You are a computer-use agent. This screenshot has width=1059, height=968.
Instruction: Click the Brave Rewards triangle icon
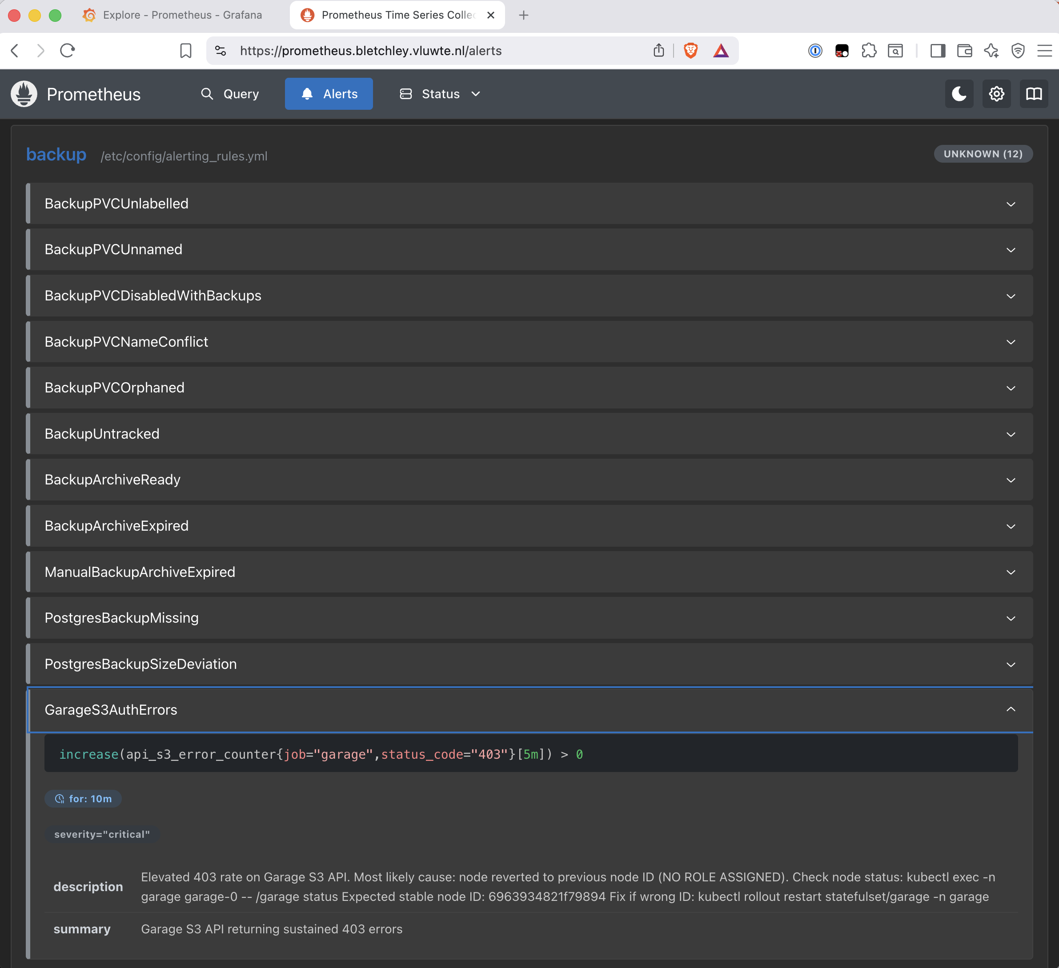[721, 51]
